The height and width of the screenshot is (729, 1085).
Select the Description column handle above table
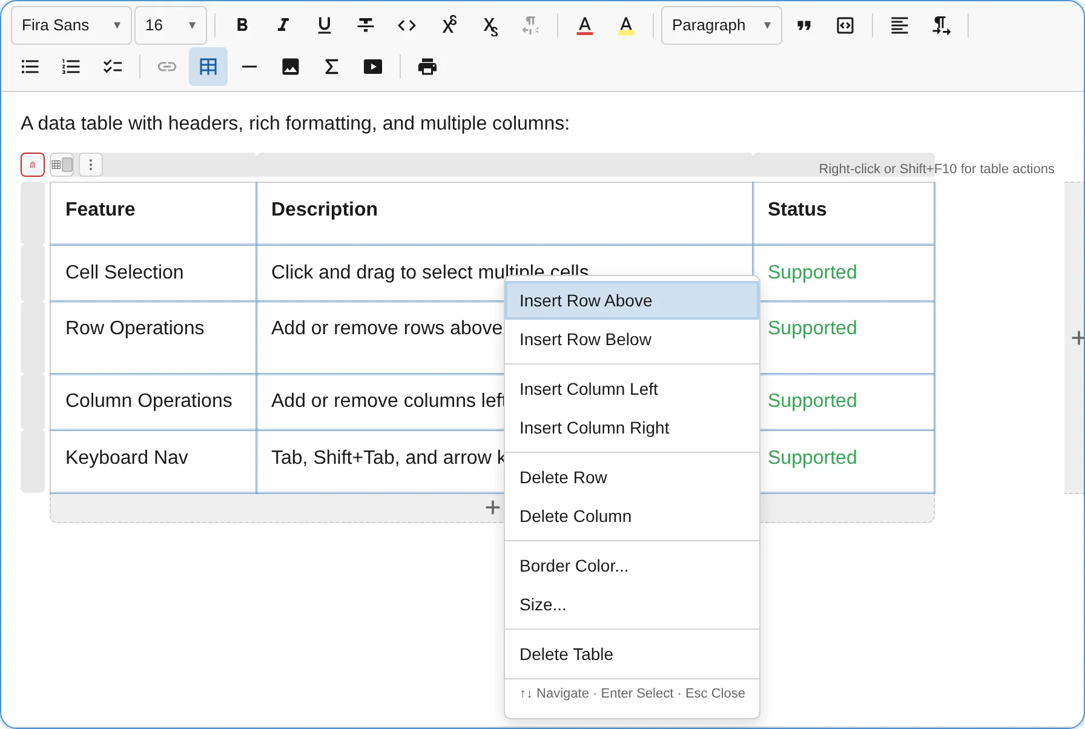point(504,165)
